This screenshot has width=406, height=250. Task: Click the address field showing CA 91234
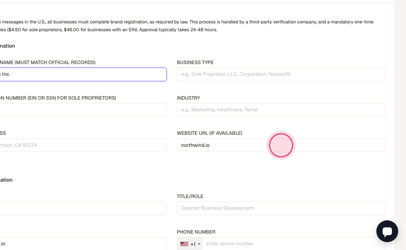click(83, 145)
